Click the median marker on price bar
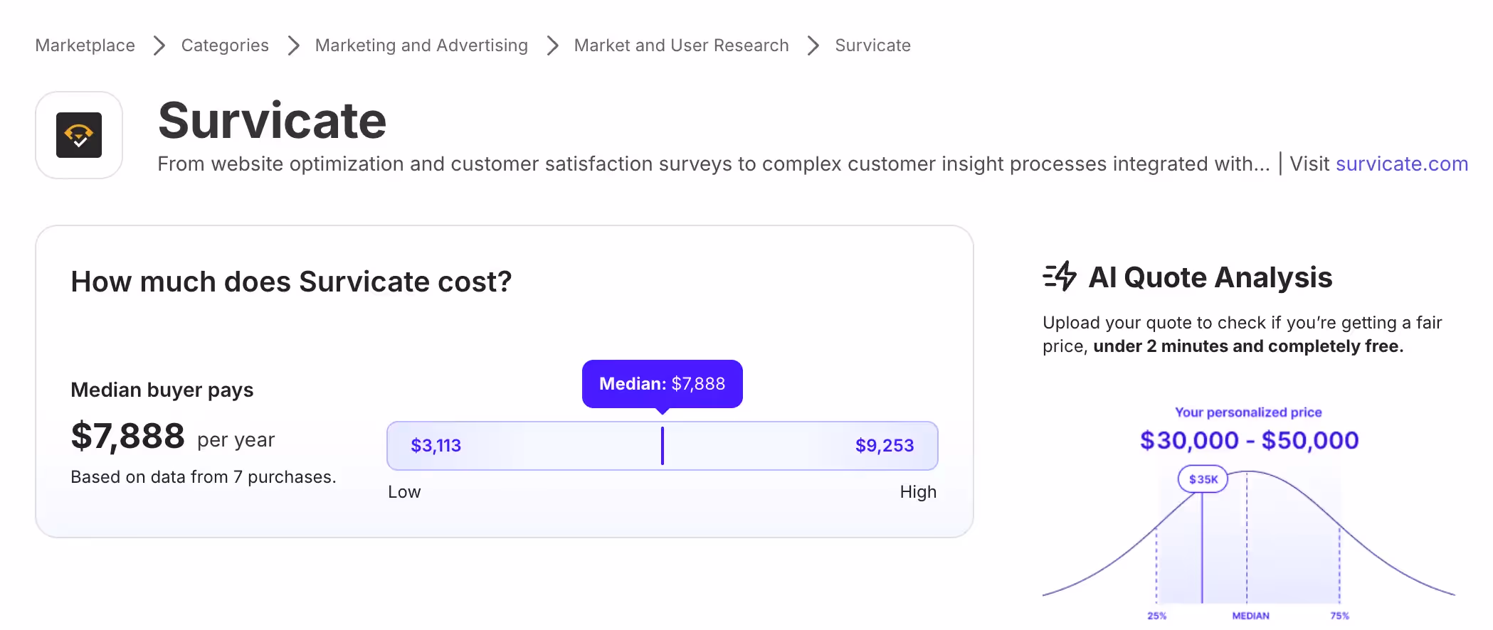This screenshot has height=630, width=1493. coord(663,446)
